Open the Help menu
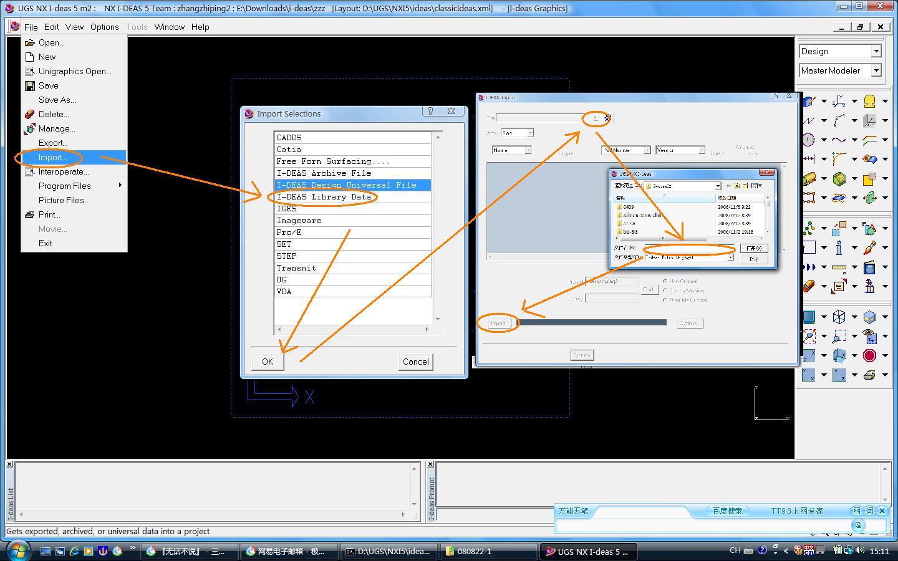 tap(200, 27)
